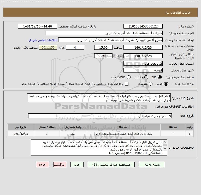Click the delivery province field آذربایجان غربی
201x195 pixels.
click(143, 64)
